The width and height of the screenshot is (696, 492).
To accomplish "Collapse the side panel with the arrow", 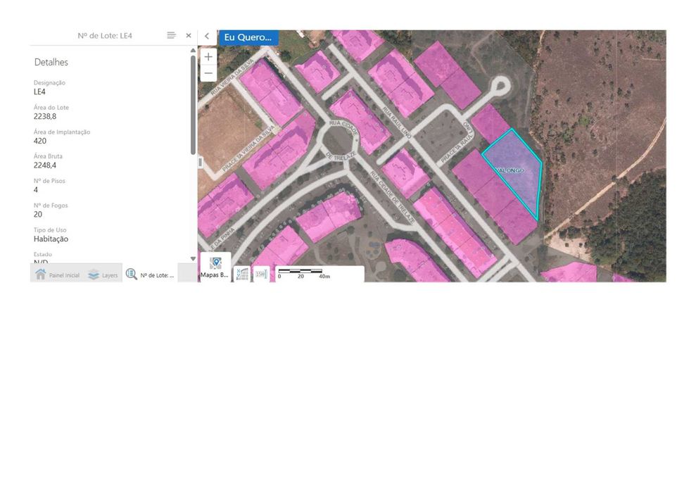I will (x=207, y=37).
